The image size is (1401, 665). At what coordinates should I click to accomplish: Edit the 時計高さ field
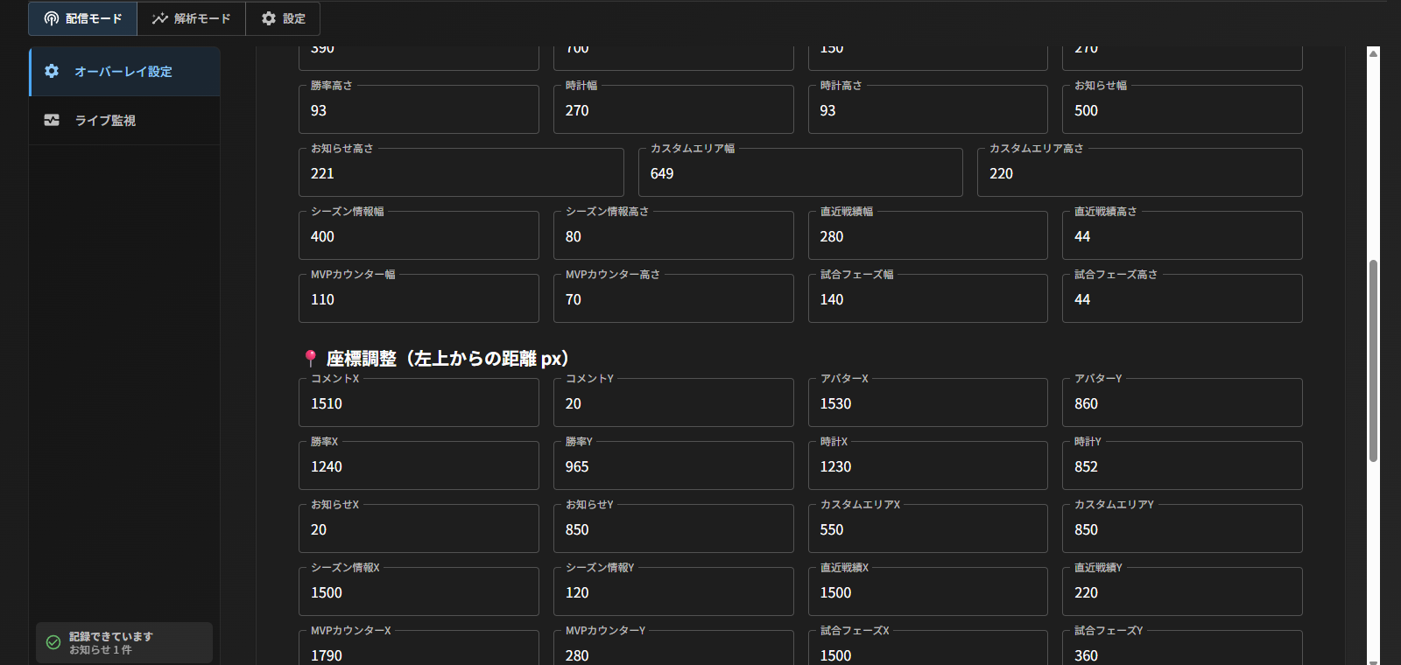coord(928,109)
